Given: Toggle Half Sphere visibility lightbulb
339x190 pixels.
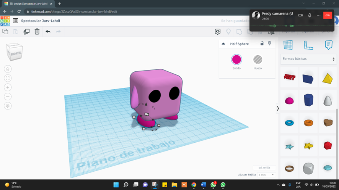Looking at the screenshot, I should point(269,43).
